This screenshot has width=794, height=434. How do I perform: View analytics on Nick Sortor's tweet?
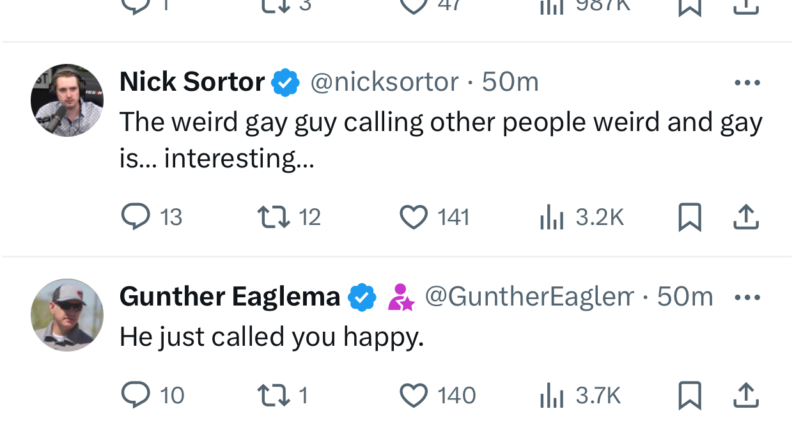552,217
